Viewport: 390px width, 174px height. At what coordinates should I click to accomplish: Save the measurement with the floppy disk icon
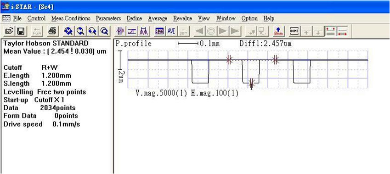click(x=20, y=31)
